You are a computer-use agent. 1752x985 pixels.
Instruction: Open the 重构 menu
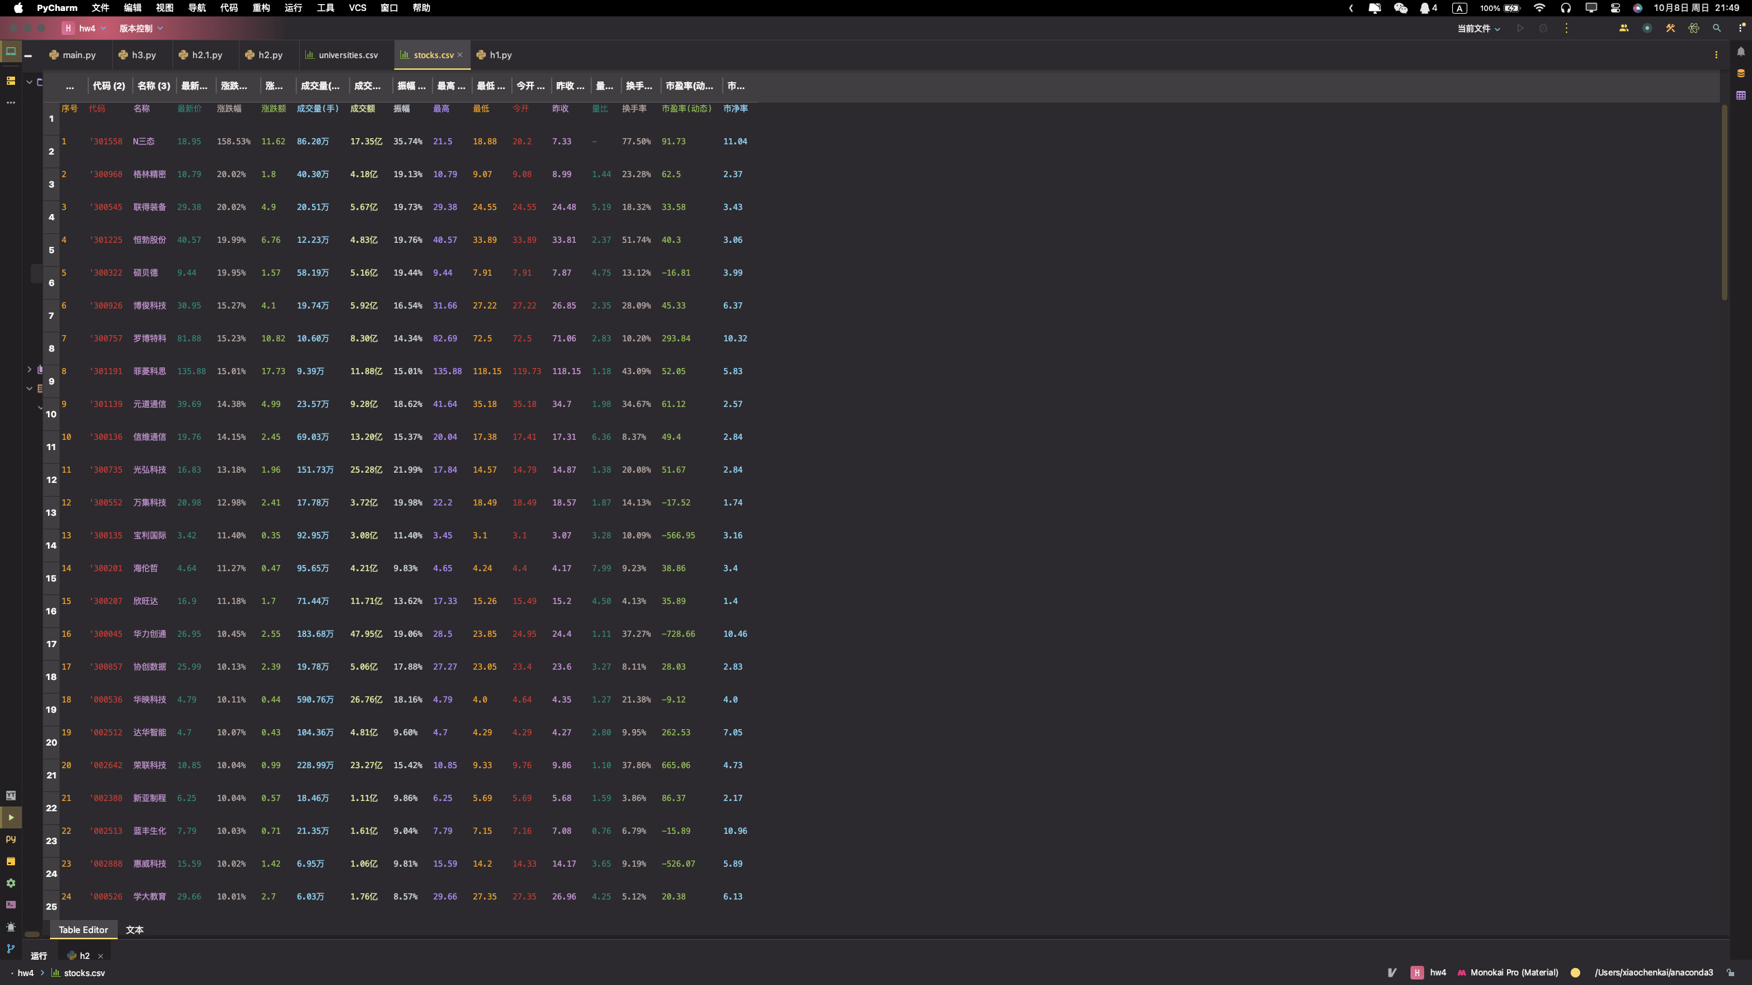pyautogui.click(x=261, y=8)
